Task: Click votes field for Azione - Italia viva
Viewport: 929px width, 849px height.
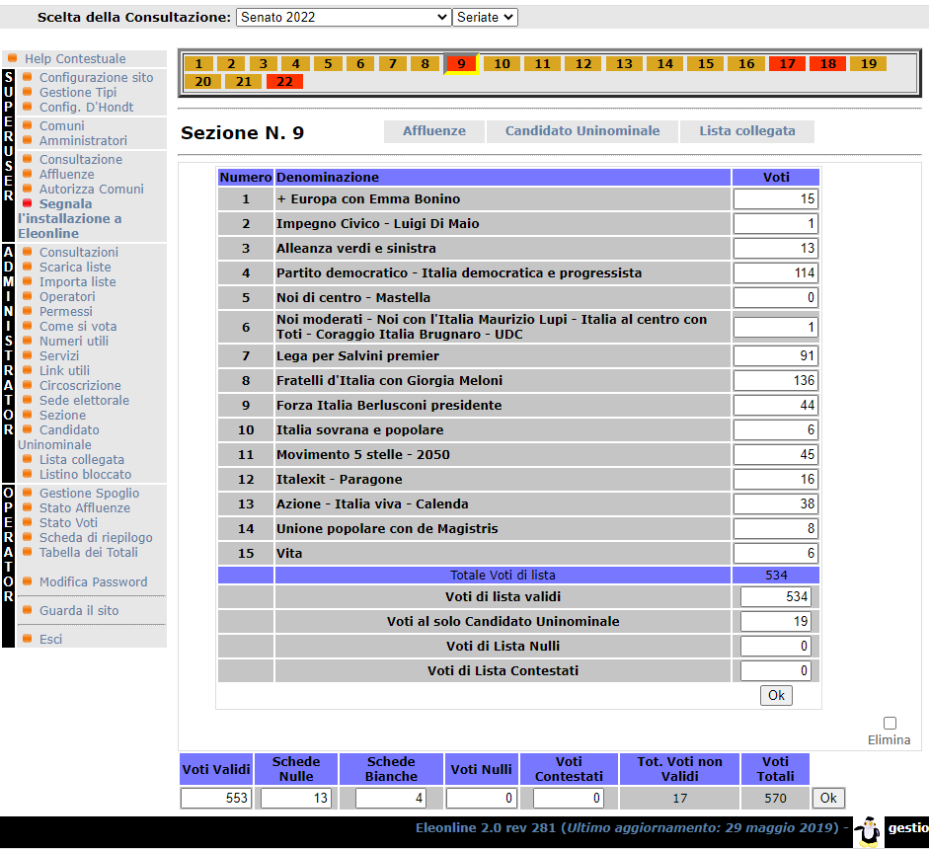Action: (776, 504)
